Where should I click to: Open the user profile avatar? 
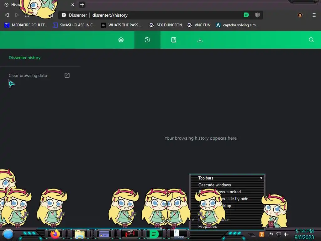click(x=300, y=15)
